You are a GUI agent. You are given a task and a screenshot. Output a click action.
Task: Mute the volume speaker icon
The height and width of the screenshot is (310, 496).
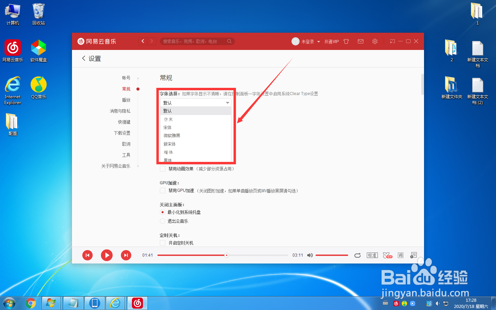(310, 255)
